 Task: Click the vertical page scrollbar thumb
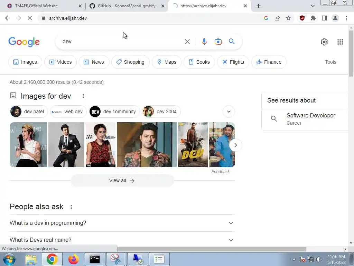point(351,54)
